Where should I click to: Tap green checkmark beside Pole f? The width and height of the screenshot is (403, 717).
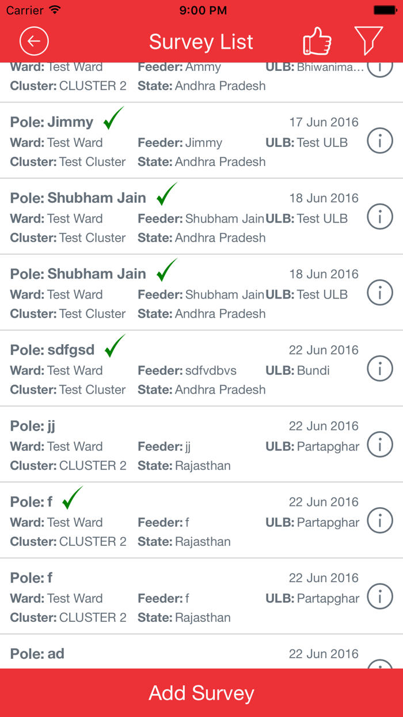point(73,498)
